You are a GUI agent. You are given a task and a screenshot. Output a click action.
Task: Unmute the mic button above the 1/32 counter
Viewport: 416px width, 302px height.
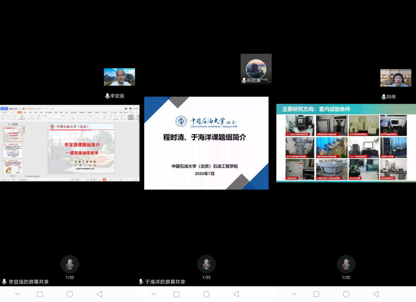pos(346,264)
